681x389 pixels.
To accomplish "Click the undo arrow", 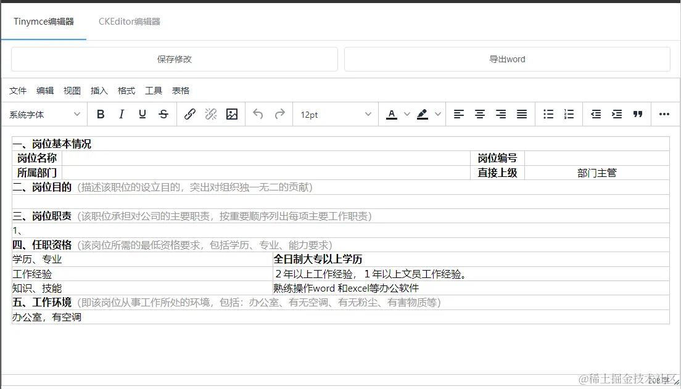I will point(258,115).
